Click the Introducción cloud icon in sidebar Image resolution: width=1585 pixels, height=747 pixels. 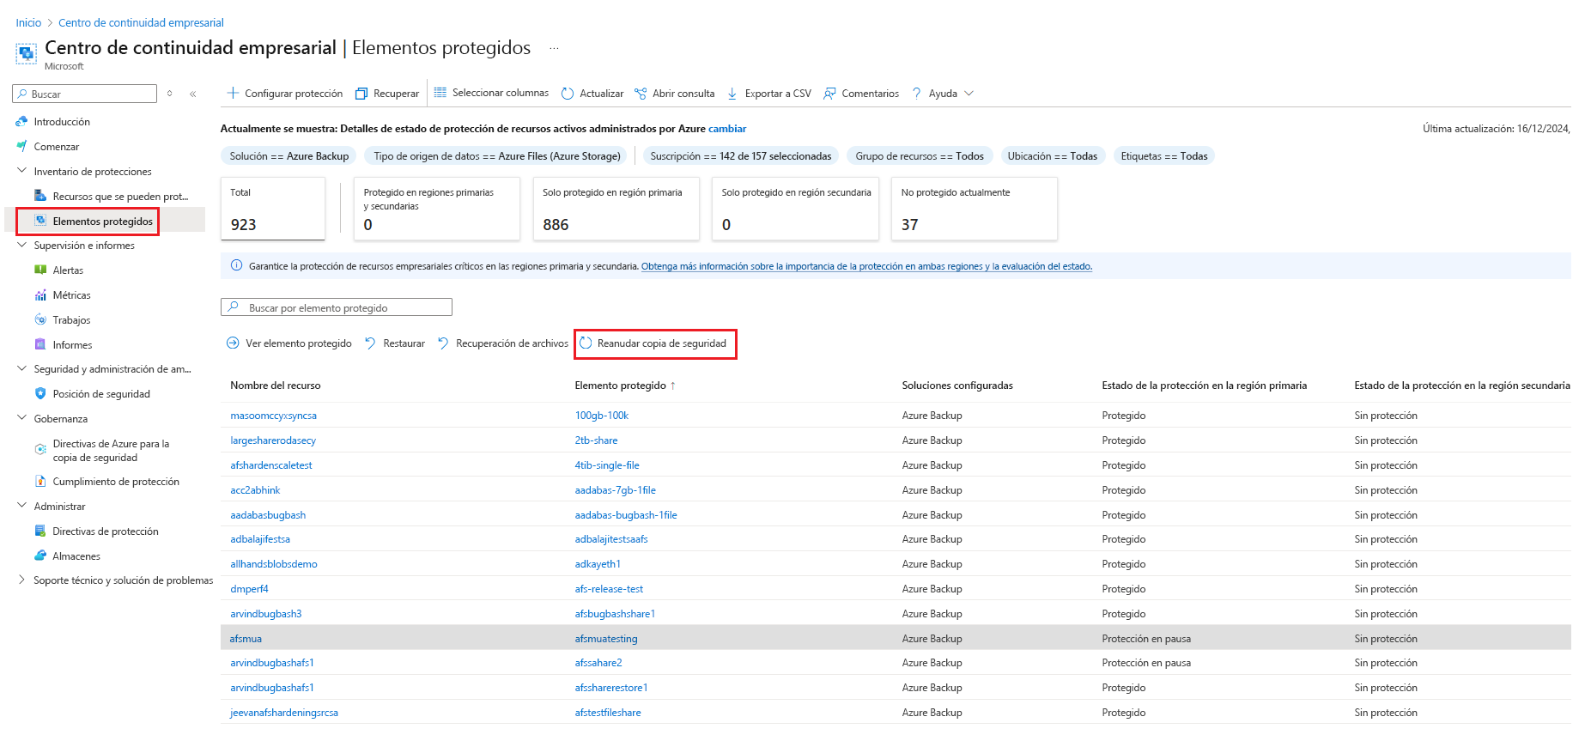pos(21,122)
